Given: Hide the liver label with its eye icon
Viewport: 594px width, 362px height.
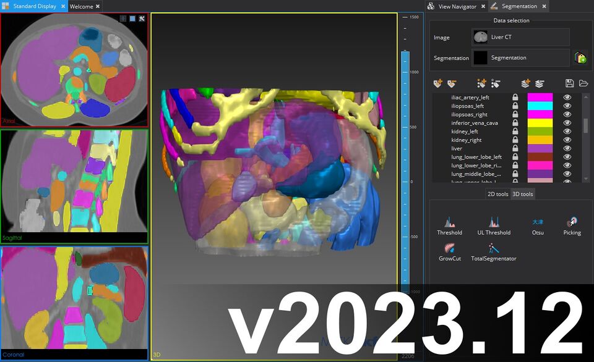Looking at the screenshot, I should tap(567, 149).
